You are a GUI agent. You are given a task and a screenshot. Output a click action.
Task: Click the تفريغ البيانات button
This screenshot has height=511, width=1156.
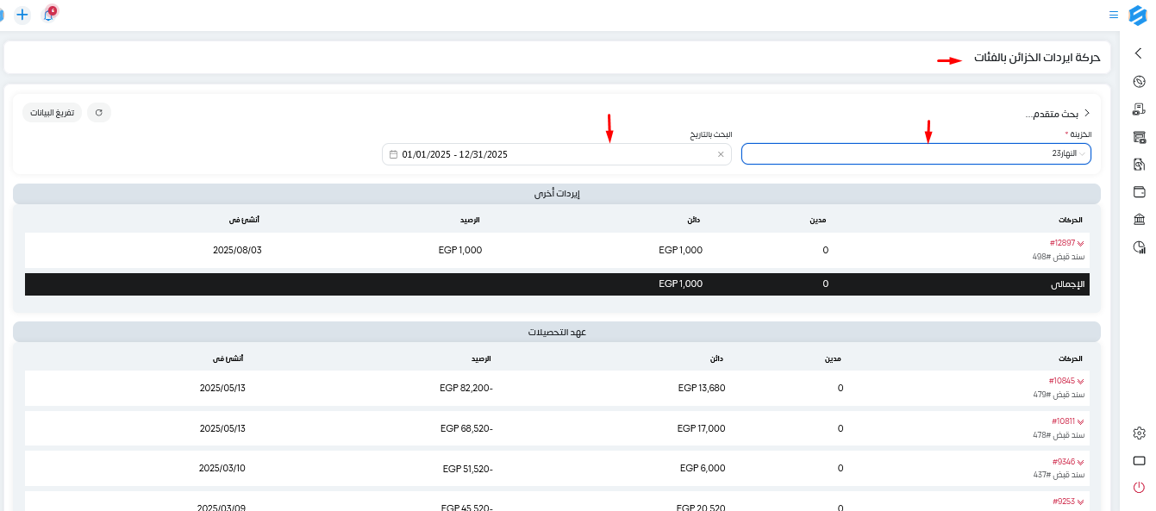[x=53, y=113]
